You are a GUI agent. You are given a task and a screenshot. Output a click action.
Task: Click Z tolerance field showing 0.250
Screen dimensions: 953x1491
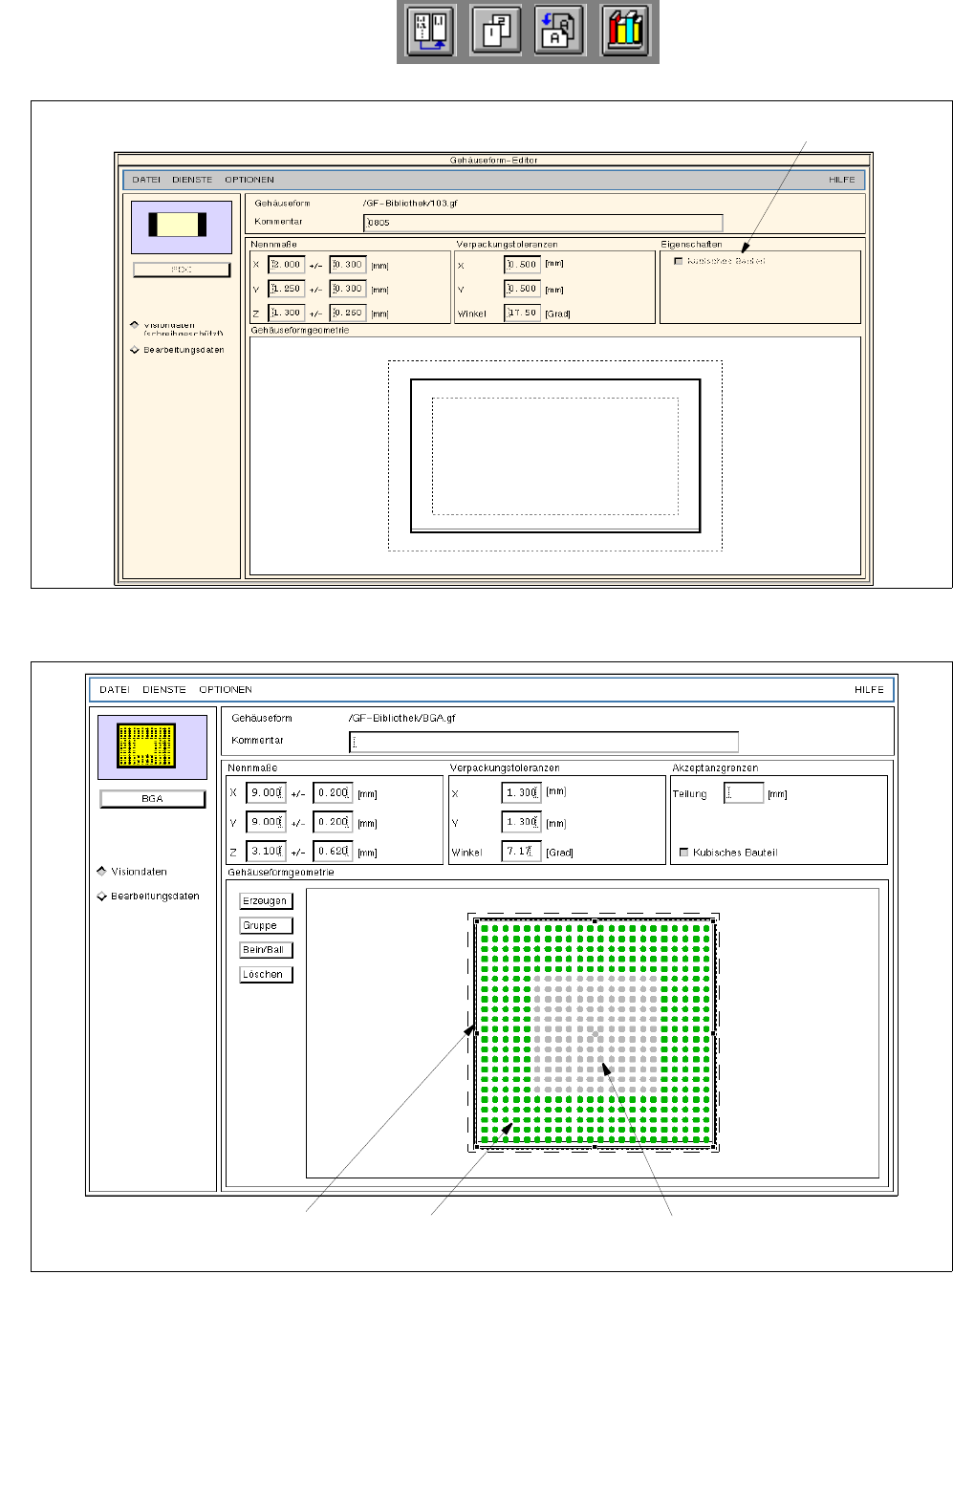coord(348,313)
